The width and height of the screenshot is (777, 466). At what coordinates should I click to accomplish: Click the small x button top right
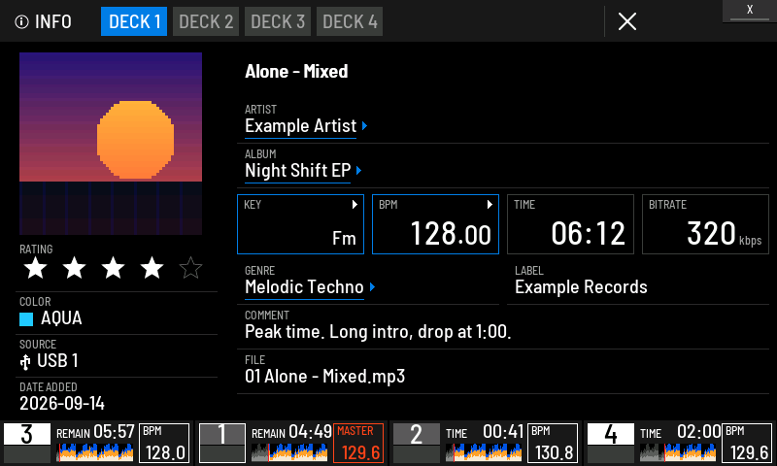[750, 11]
